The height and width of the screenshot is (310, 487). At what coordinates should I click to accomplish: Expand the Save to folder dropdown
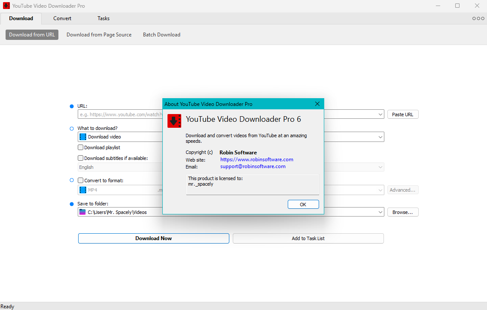380,212
